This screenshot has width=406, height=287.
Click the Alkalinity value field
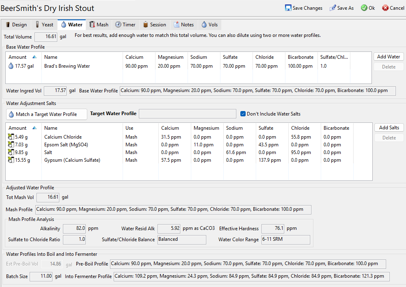74,229
